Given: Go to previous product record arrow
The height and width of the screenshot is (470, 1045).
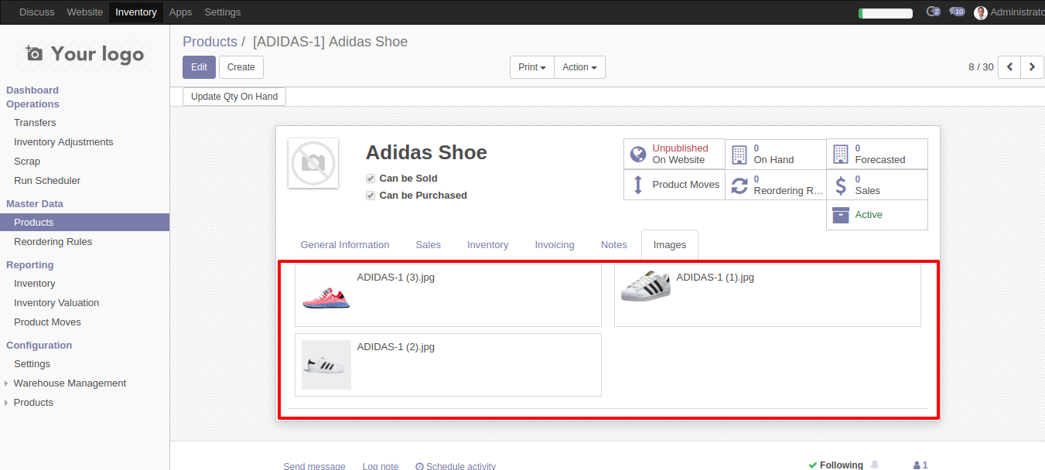Looking at the screenshot, I should 1009,67.
